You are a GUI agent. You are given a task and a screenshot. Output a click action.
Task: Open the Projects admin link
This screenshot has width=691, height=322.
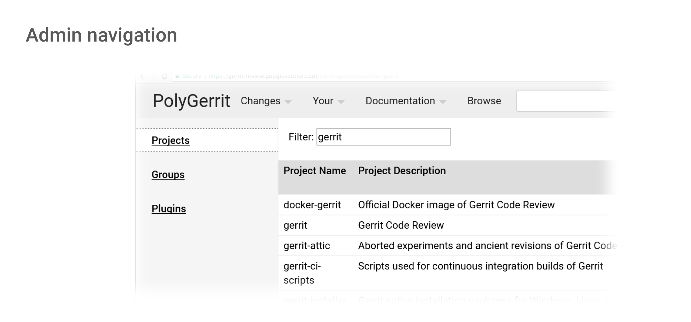171,140
